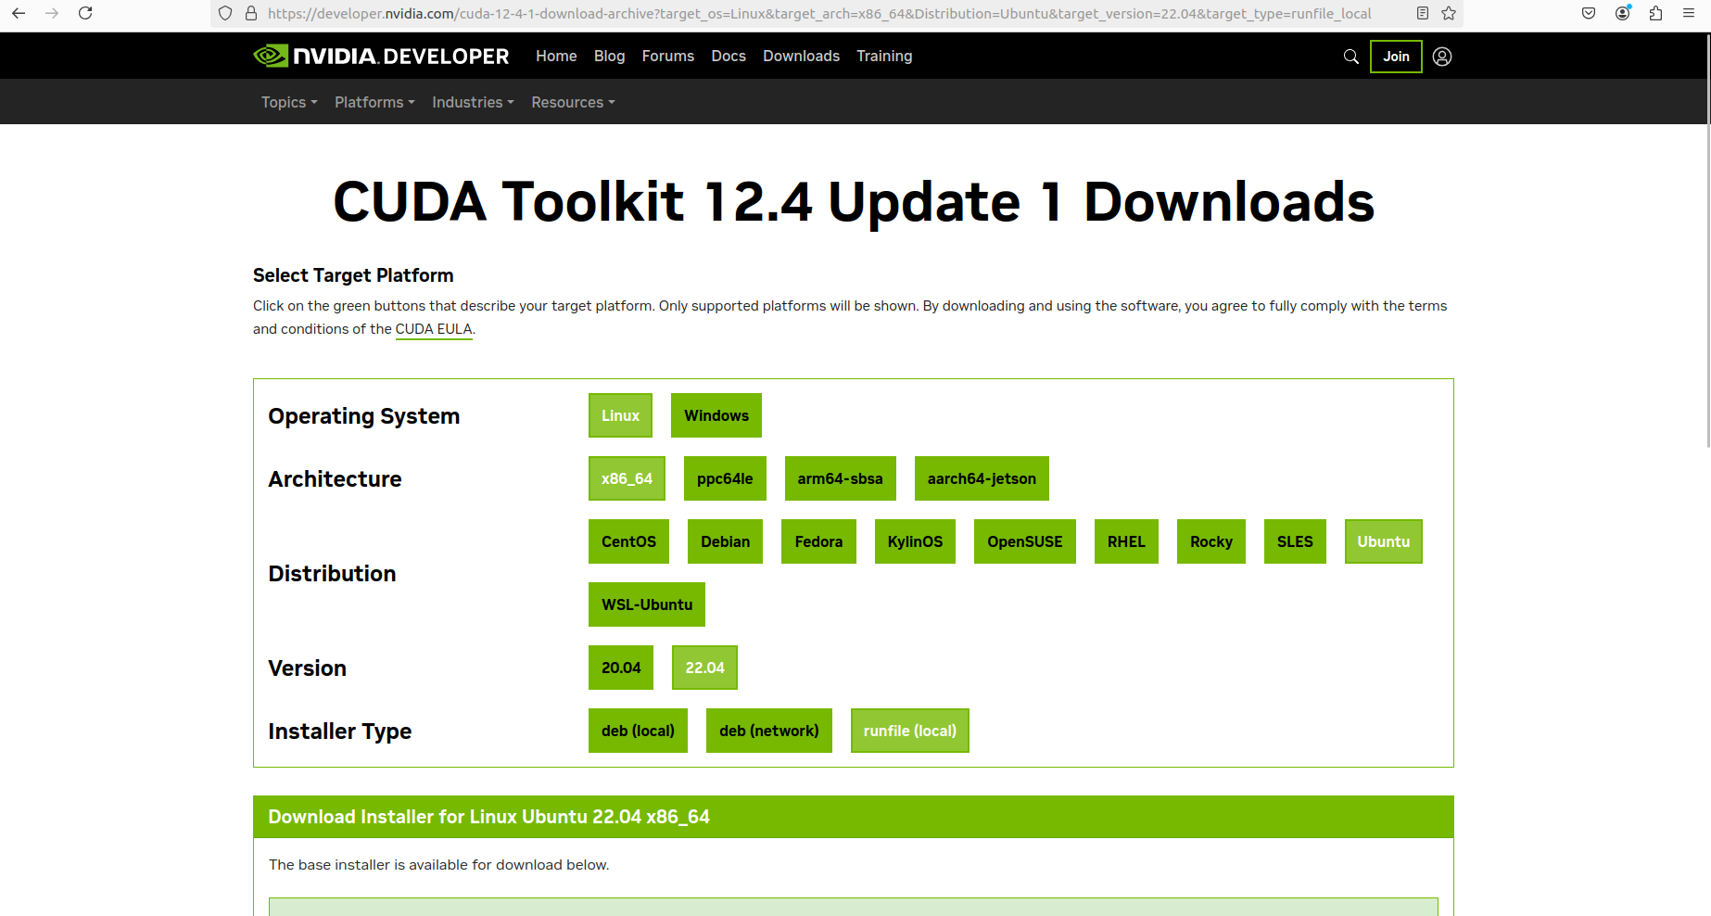This screenshot has width=1711, height=916.
Task: Open the CUDA EULA link
Action: 434,329
